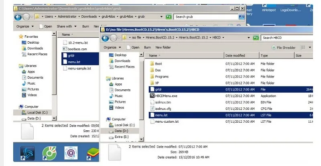Select the Boot folder

(x=158, y=64)
